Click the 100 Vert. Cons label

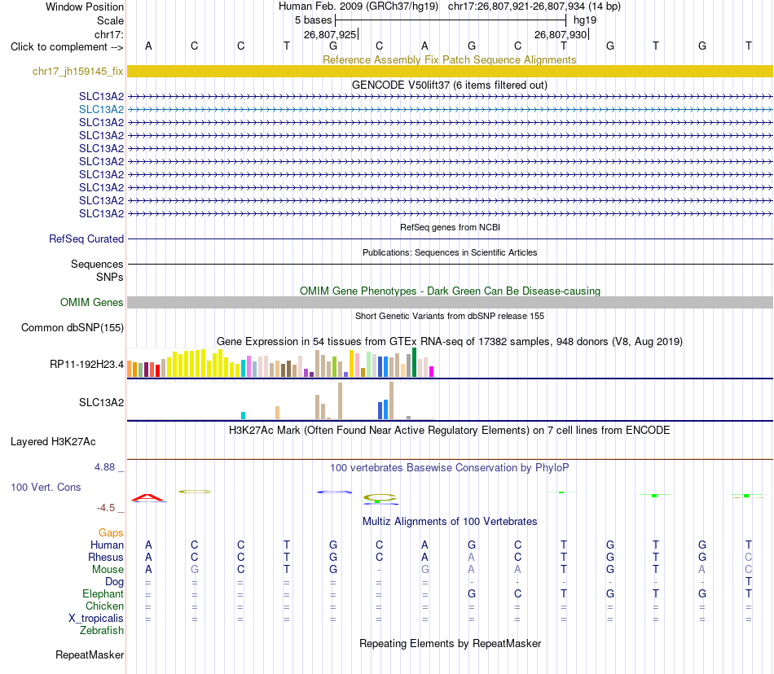[x=46, y=487]
